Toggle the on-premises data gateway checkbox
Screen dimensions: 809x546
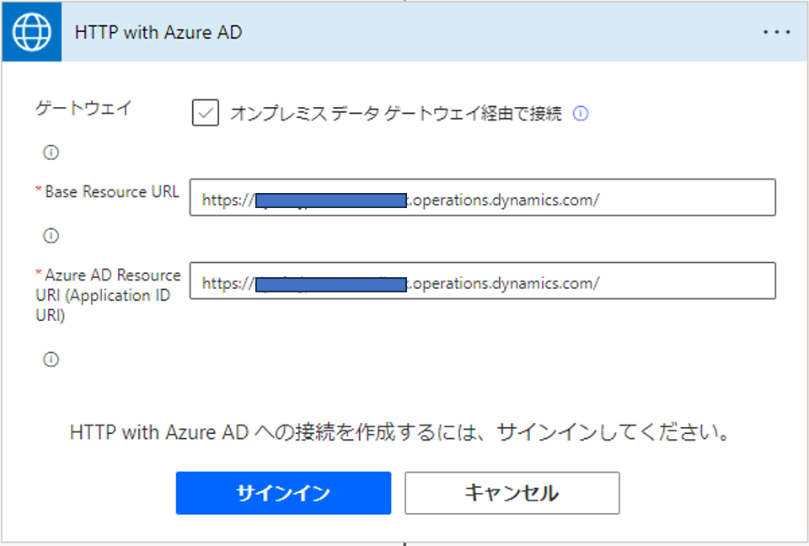tap(206, 113)
